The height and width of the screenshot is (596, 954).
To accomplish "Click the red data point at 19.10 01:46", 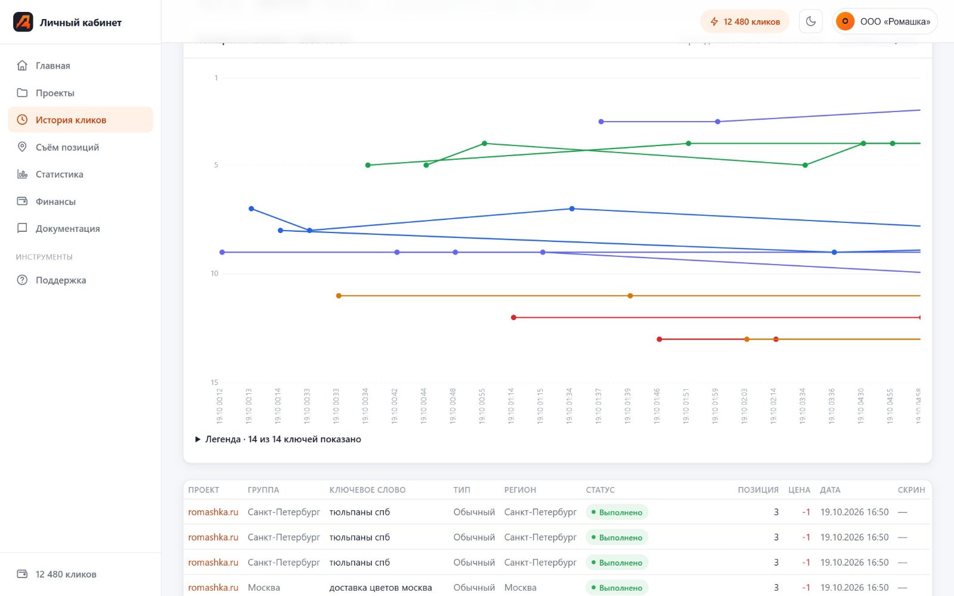I will (659, 339).
